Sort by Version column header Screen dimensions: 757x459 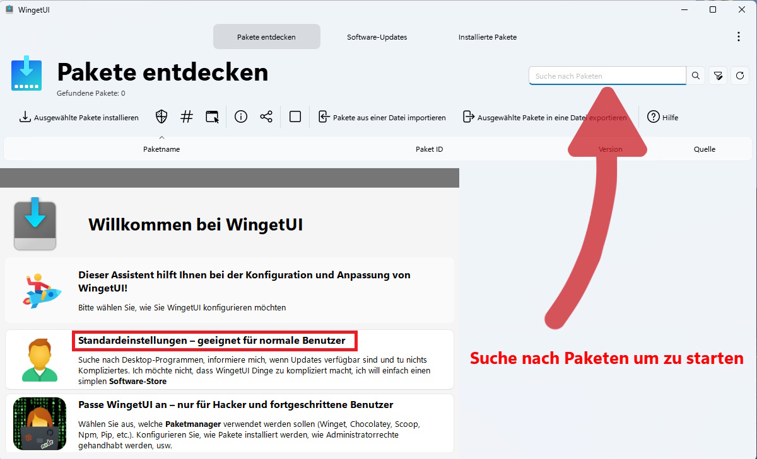pos(610,149)
